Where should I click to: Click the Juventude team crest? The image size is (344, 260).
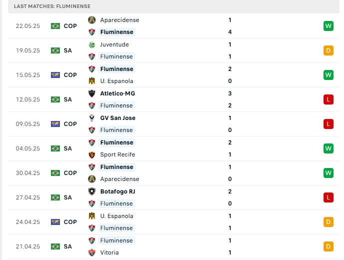tap(91, 44)
